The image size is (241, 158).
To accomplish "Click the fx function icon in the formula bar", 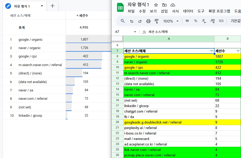I will (144, 32).
